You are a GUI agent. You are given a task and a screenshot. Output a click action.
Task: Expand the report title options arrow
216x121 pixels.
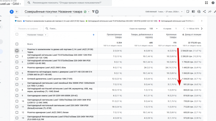pyautogui.click(x=89, y=12)
